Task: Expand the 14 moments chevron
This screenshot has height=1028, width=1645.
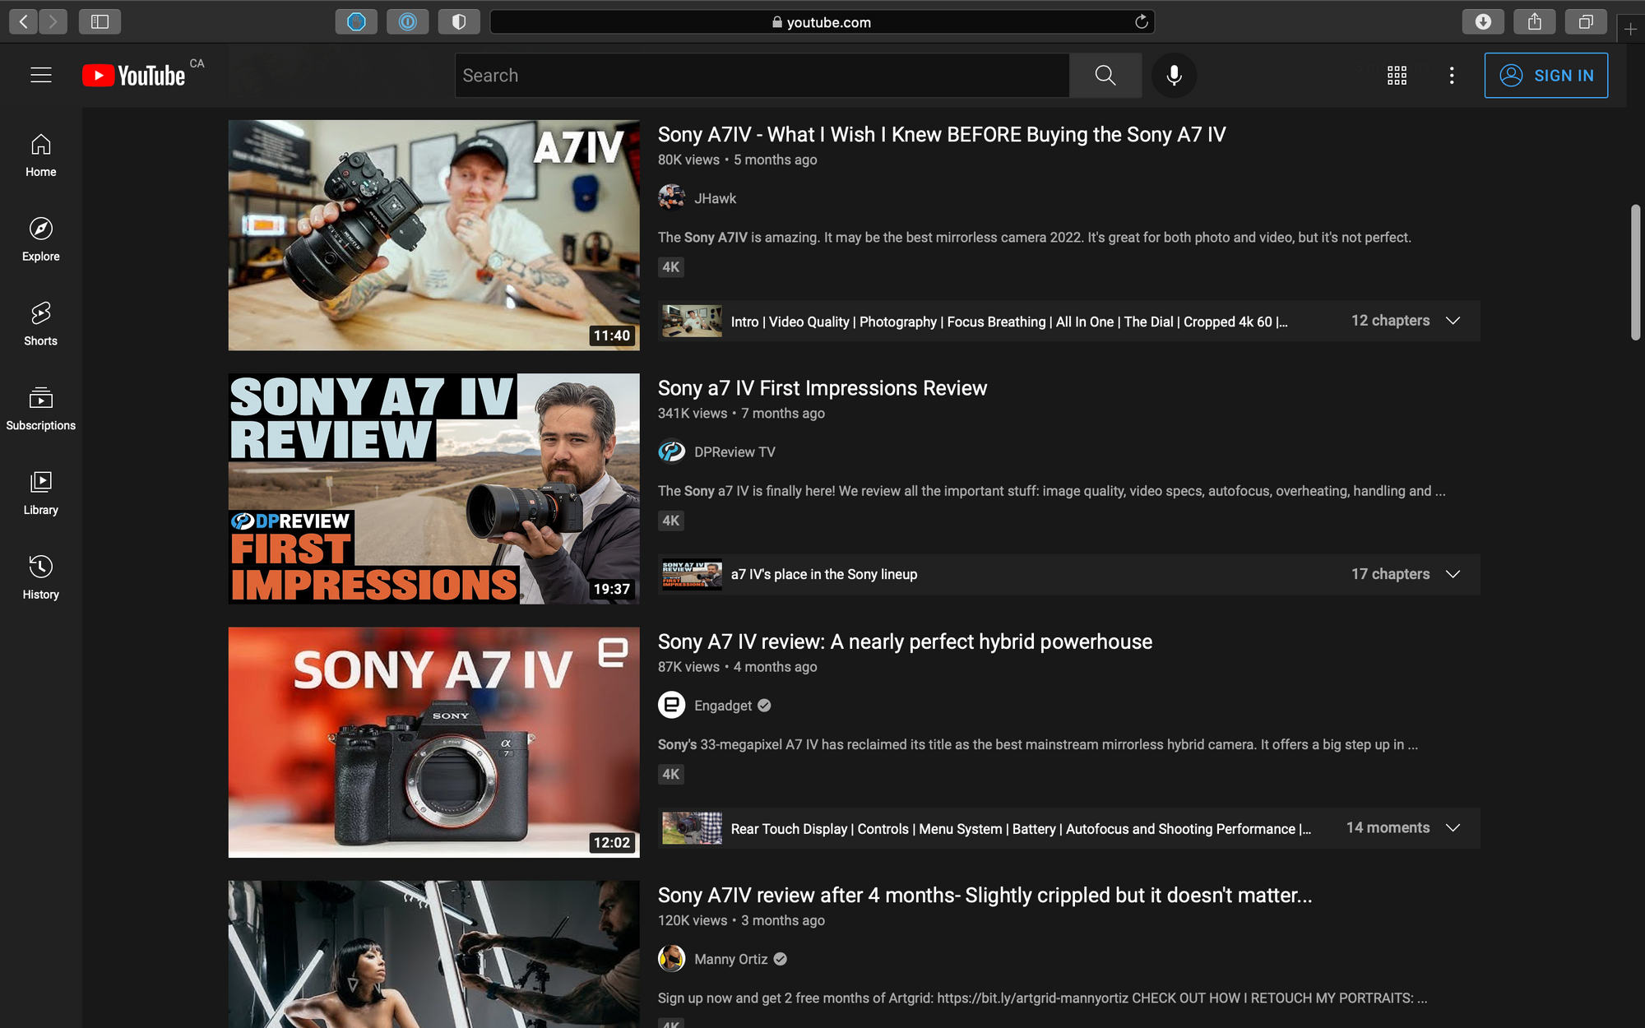Action: click(x=1453, y=827)
